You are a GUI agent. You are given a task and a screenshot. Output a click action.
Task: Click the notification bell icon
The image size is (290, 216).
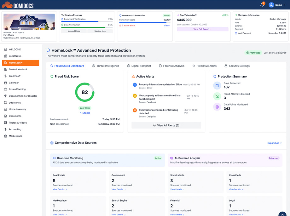click(x=261, y=4)
